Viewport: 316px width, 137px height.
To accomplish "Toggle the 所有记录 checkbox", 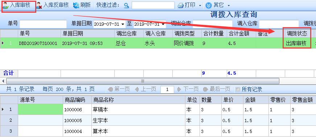I will point(238,89).
